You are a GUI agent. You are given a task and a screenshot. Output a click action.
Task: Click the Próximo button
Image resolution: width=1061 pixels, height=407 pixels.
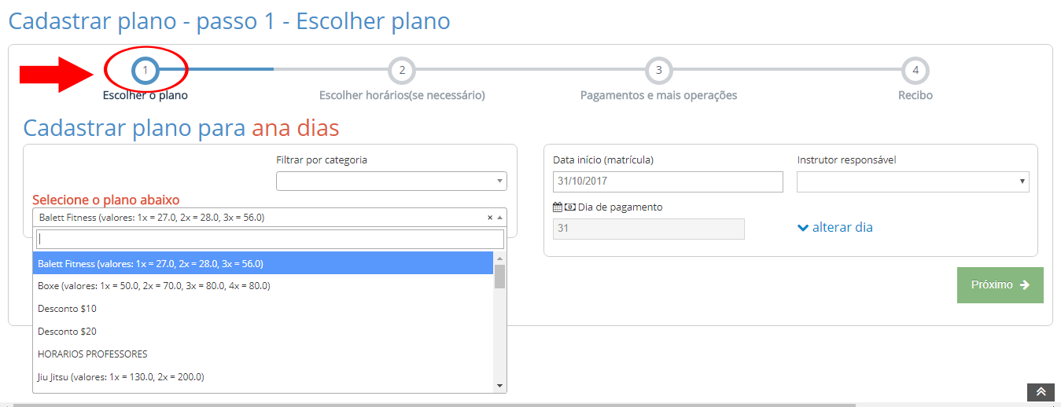click(x=1000, y=285)
